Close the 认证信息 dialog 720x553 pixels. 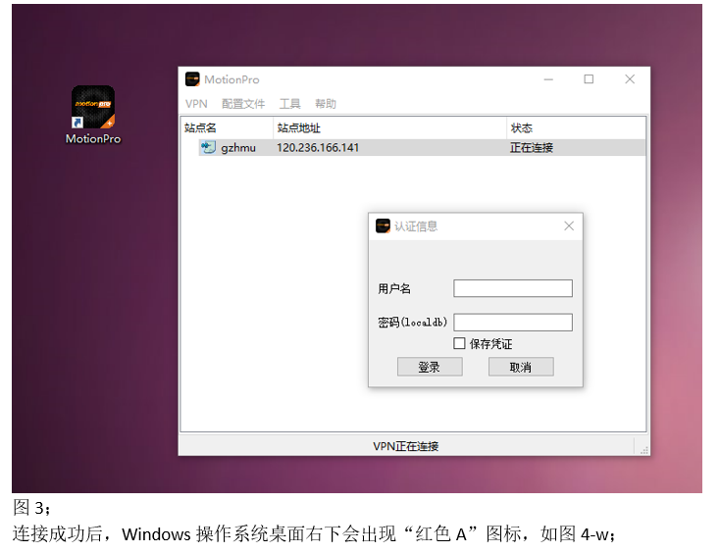point(569,226)
